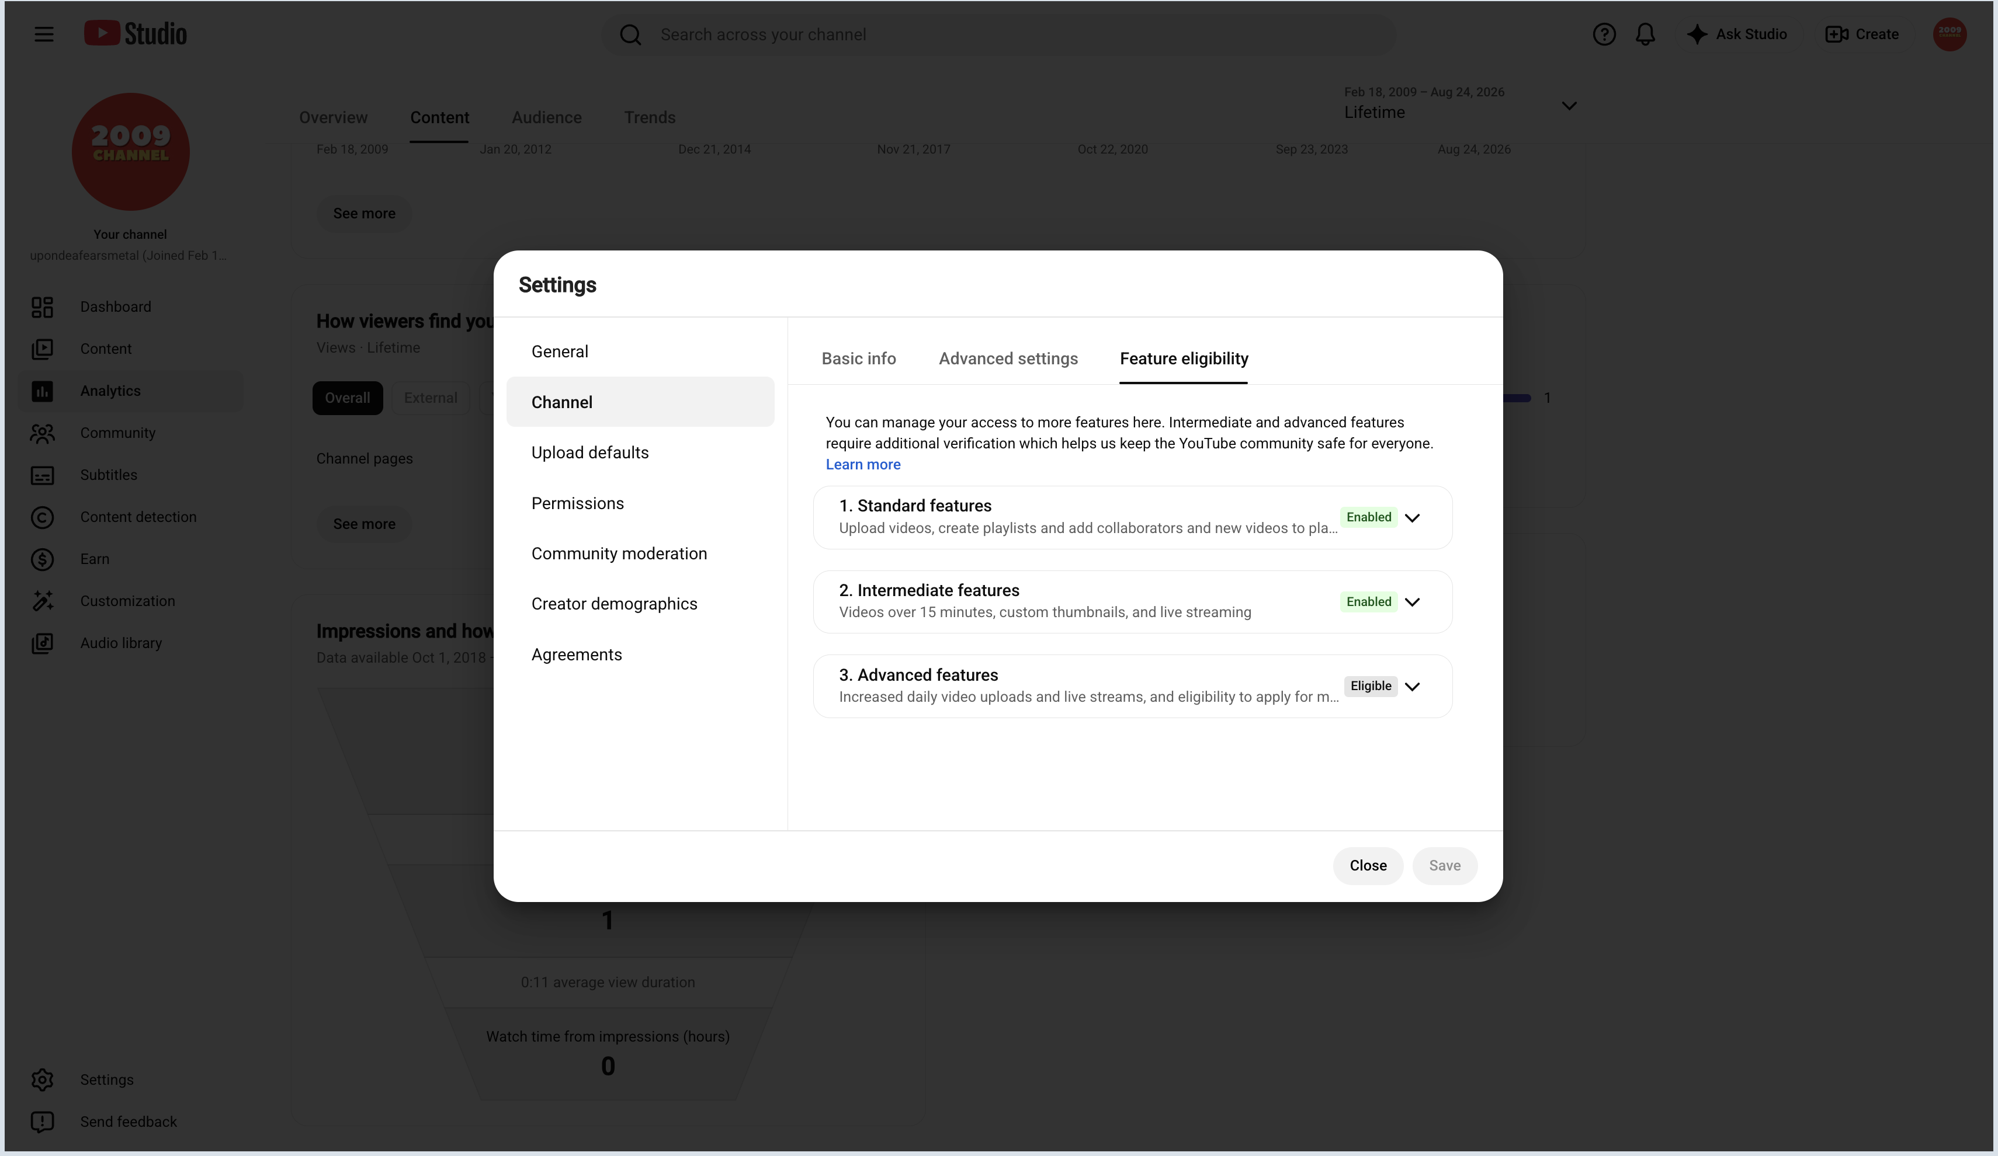Open Creator demographics settings
1998x1156 pixels.
(x=640, y=604)
